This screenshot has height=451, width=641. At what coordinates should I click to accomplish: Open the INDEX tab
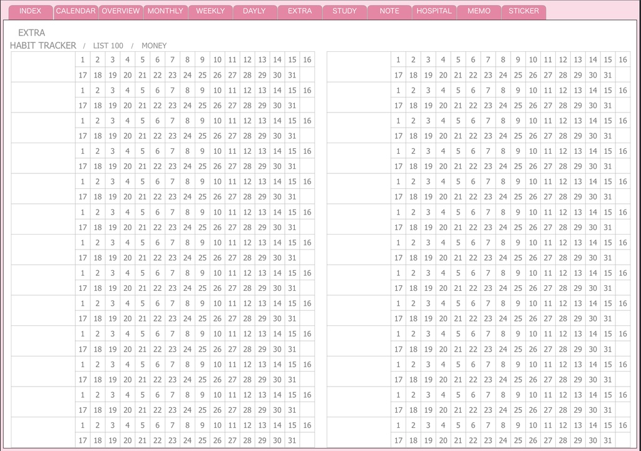click(x=31, y=11)
